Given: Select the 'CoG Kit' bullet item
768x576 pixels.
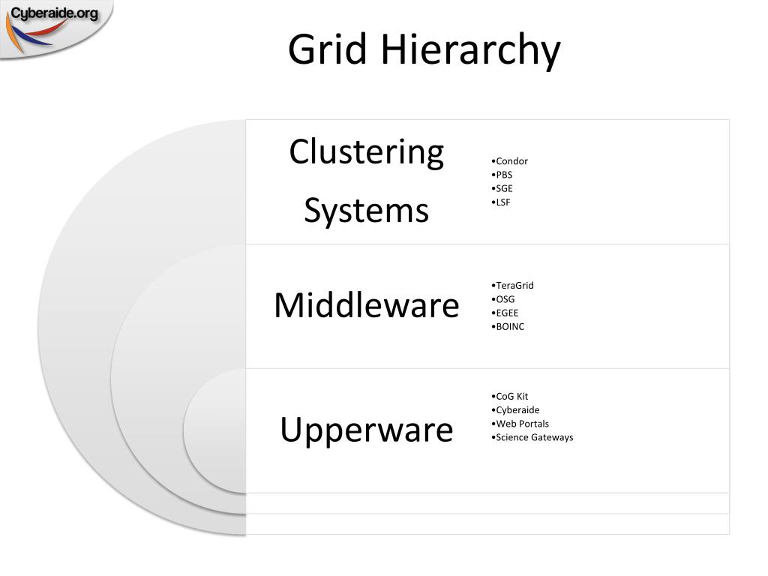Looking at the screenshot, I should (x=510, y=396).
